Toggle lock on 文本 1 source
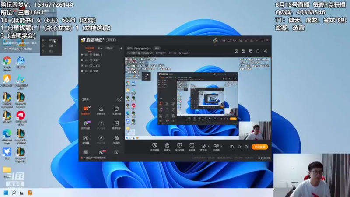The width and height of the screenshot is (350, 197). 86,60
